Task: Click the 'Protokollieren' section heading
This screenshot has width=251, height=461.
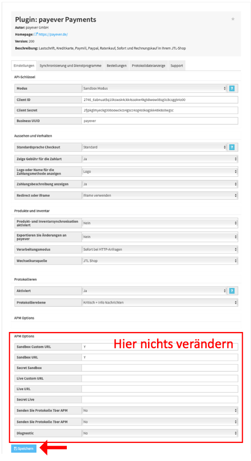Action: (25, 279)
